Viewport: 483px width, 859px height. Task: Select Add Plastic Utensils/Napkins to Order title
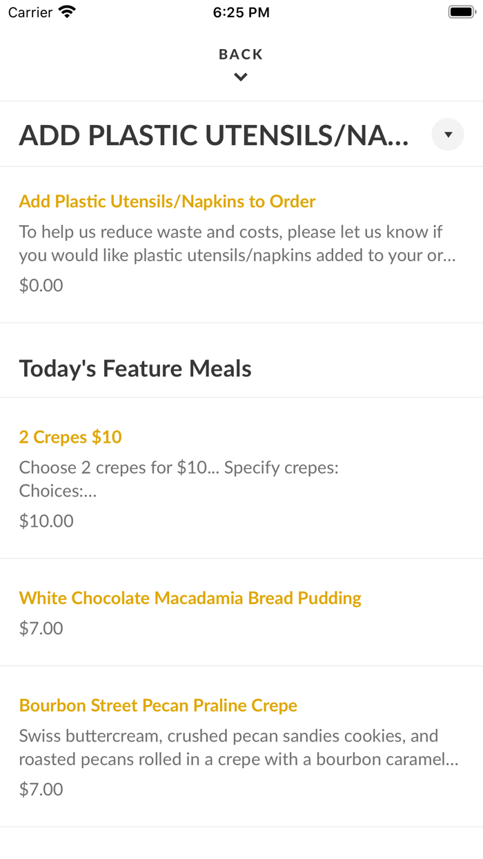[167, 202]
